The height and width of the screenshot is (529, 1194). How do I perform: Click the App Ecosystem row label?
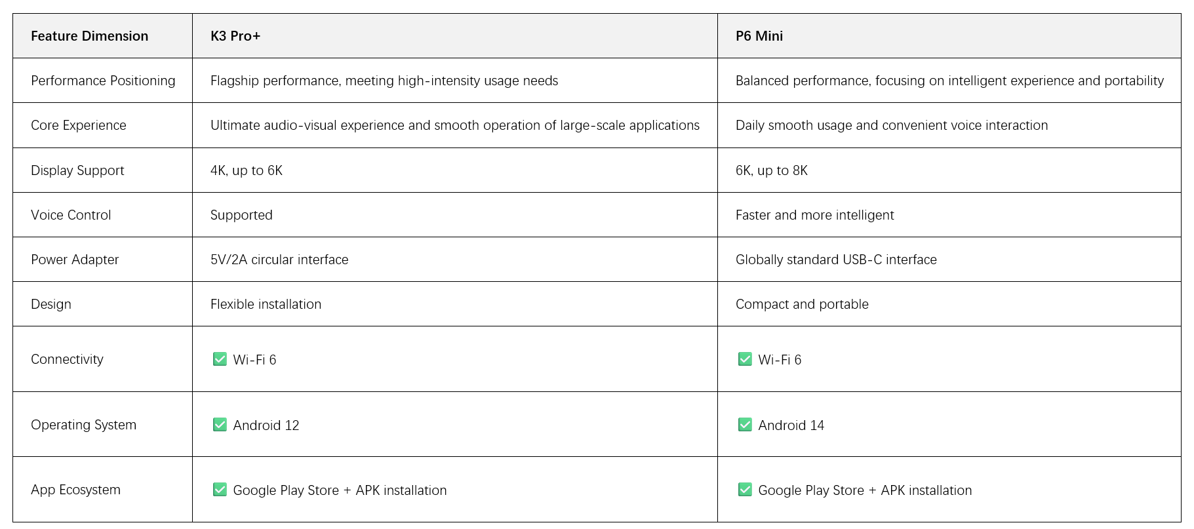click(76, 490)
